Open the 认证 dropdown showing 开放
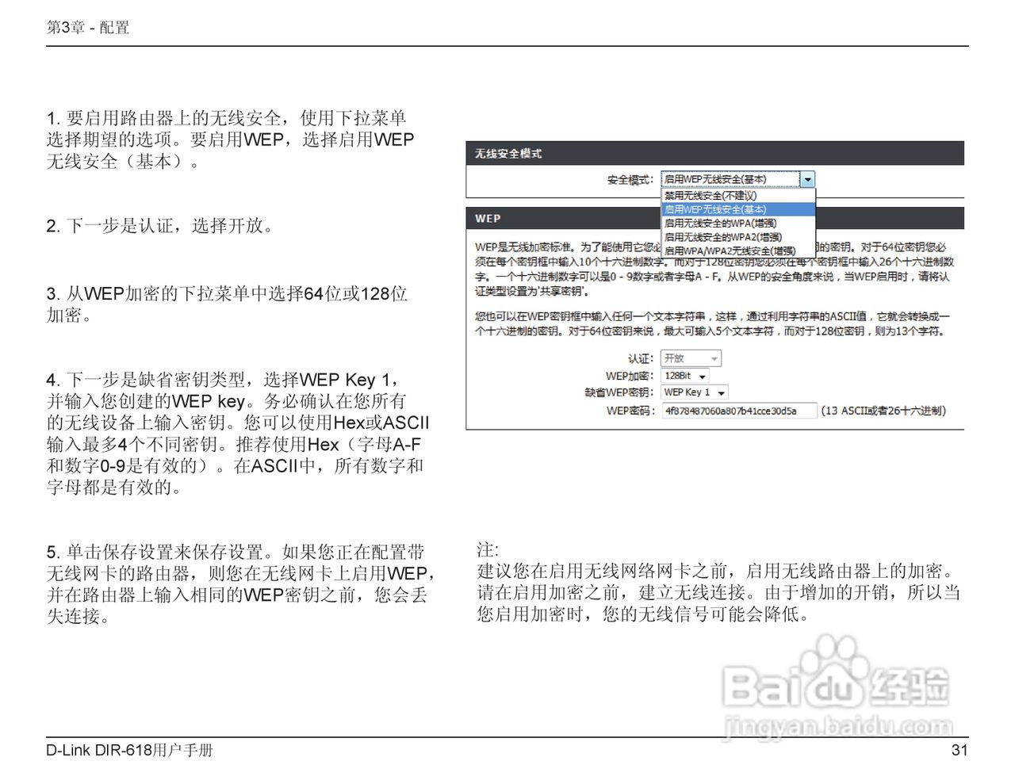Screen dimensions: 1015x784 691,358
